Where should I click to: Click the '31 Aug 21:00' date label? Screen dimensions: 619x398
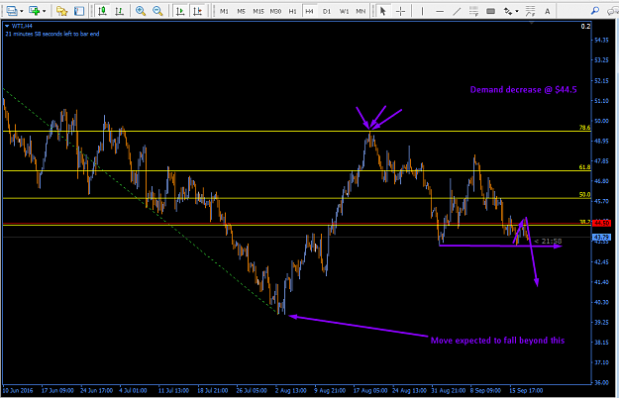(x=449, y=390)
